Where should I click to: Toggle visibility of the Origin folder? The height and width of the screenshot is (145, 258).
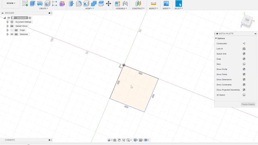click(12, 30)
